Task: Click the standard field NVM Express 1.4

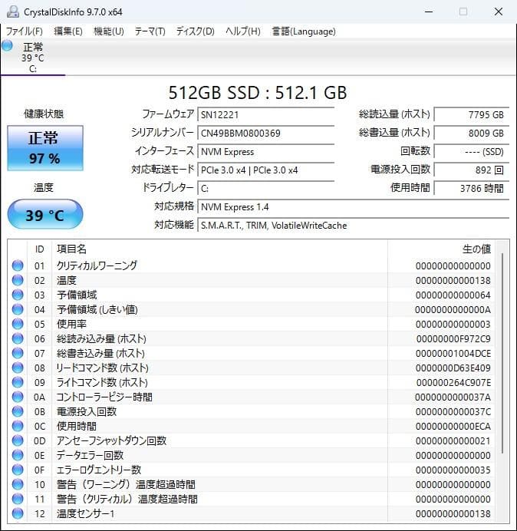Action: coord(353,207)
